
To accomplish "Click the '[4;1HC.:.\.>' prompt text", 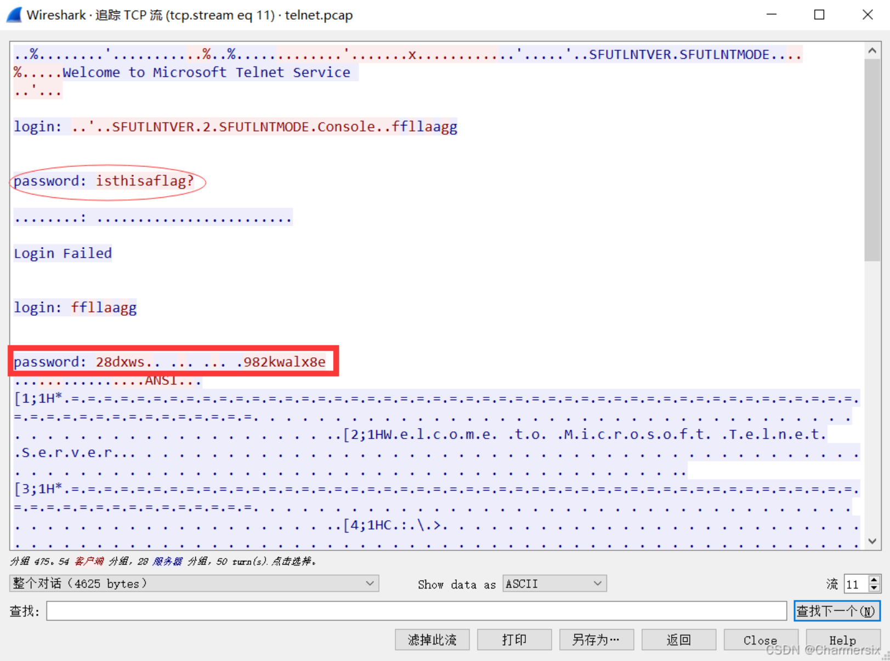I will (392, 525).
